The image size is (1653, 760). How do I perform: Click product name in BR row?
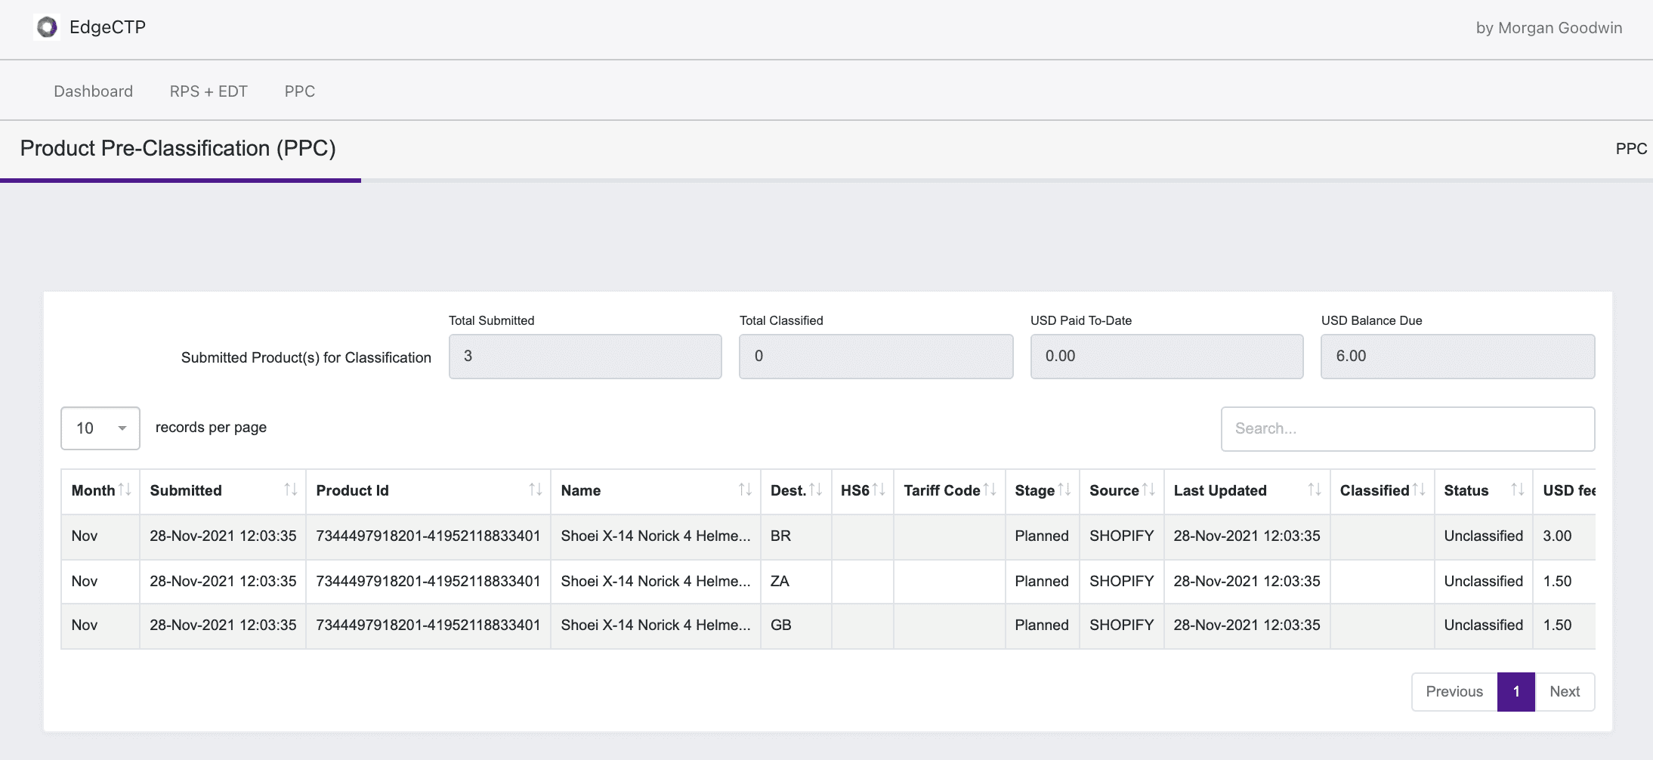pyautogui.click(x=656, y=536)
